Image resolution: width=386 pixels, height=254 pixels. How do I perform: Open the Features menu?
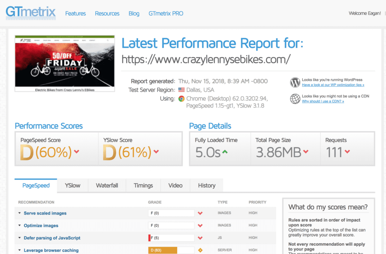(x=75, y=14)
